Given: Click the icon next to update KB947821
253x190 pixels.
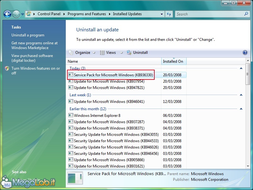Looking at the screenshot, I should [71, 87].
